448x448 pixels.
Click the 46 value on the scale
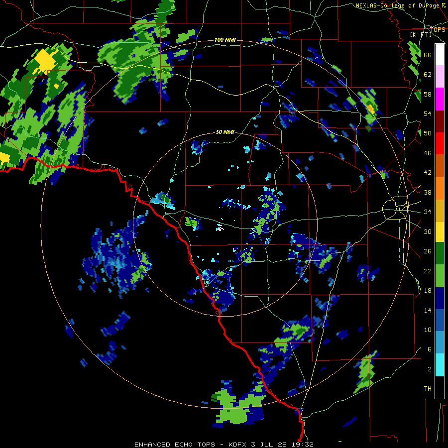428,153
